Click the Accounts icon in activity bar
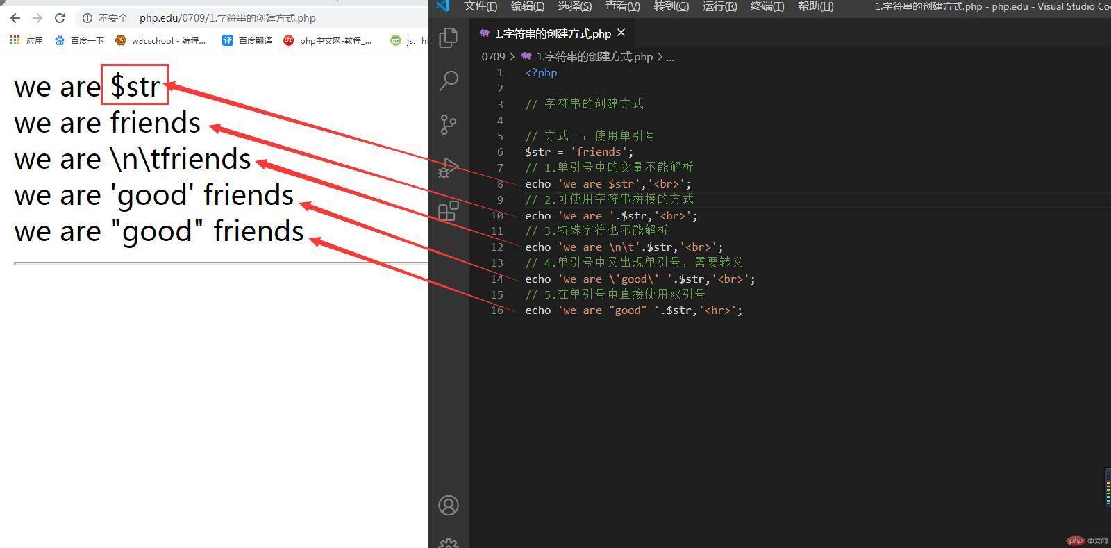The image size is (1111, 548). (x=449, y=505)
